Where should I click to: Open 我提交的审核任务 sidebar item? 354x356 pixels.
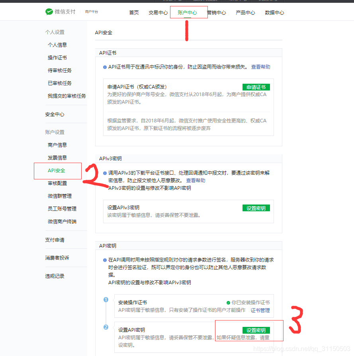[66, 96]
